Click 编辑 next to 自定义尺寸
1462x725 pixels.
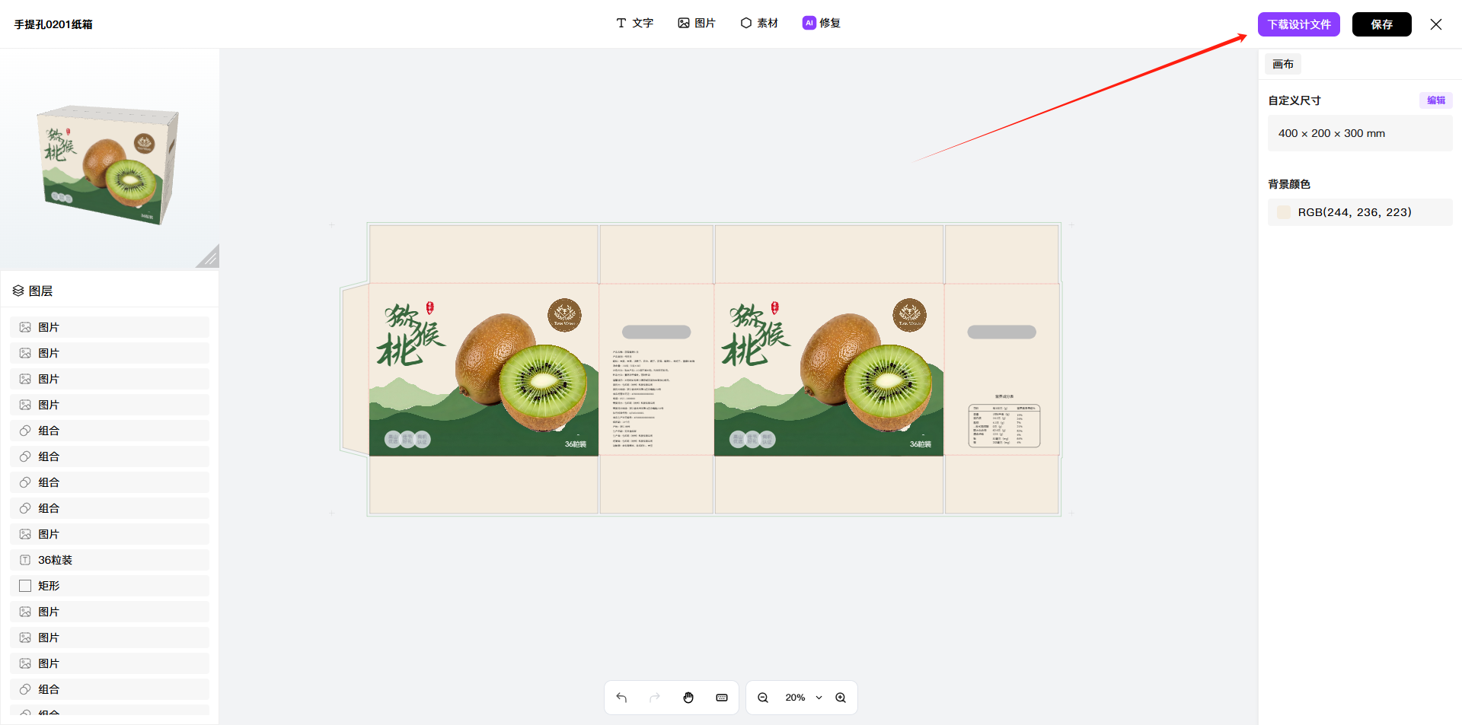pos(1436,100)
